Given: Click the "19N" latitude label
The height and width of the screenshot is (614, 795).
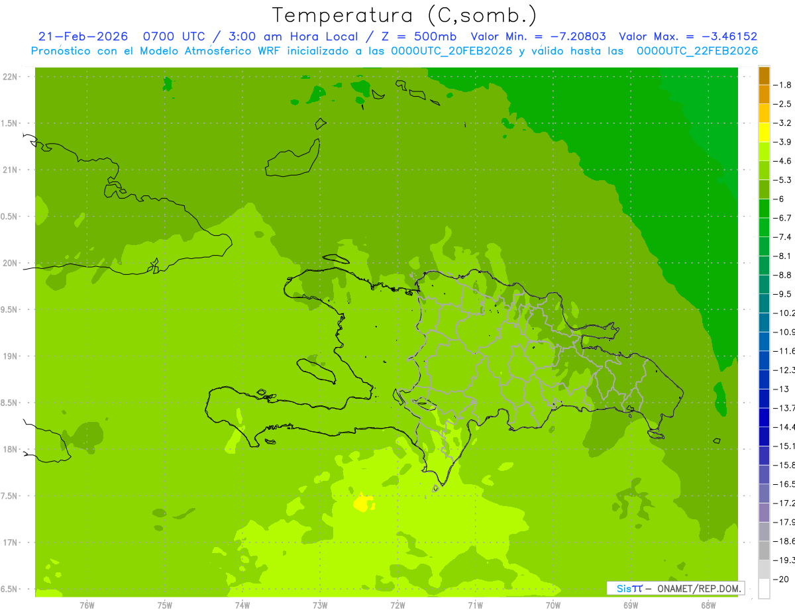Looking at the screenshot, I should 9,356.
